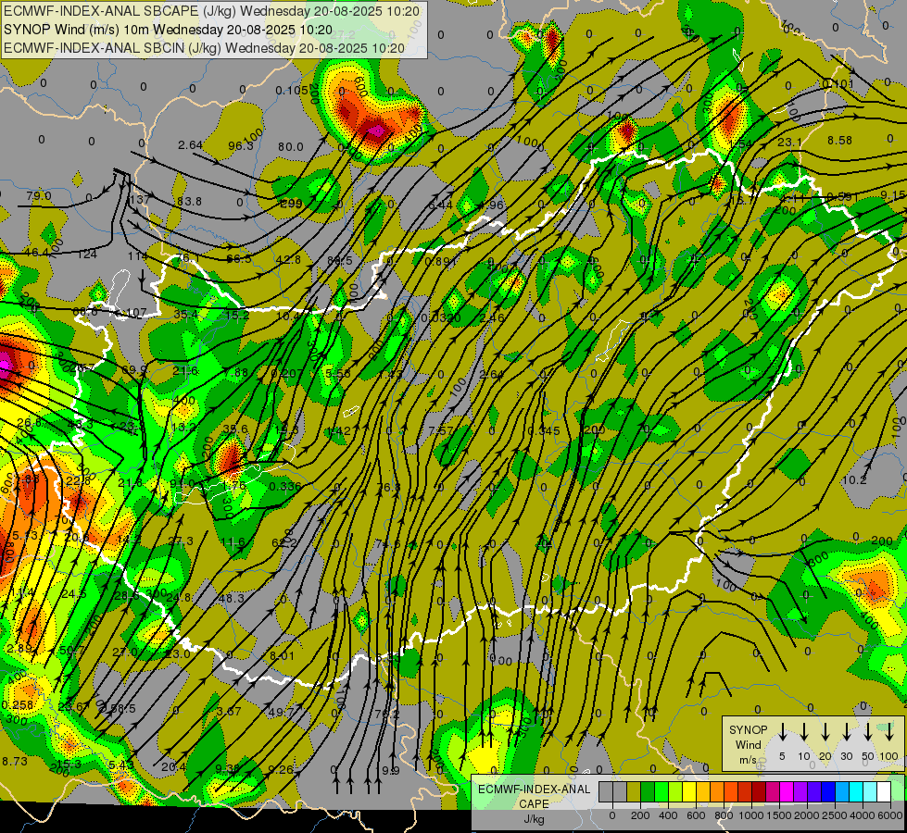
Task: Pick the pure blue swatch in CAPE legend
Action: click(x=827, y=792)
